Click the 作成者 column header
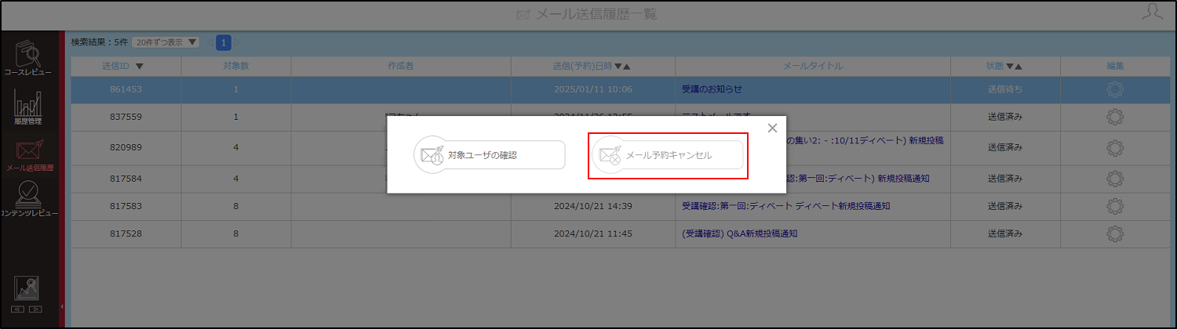 click(400, 66)
